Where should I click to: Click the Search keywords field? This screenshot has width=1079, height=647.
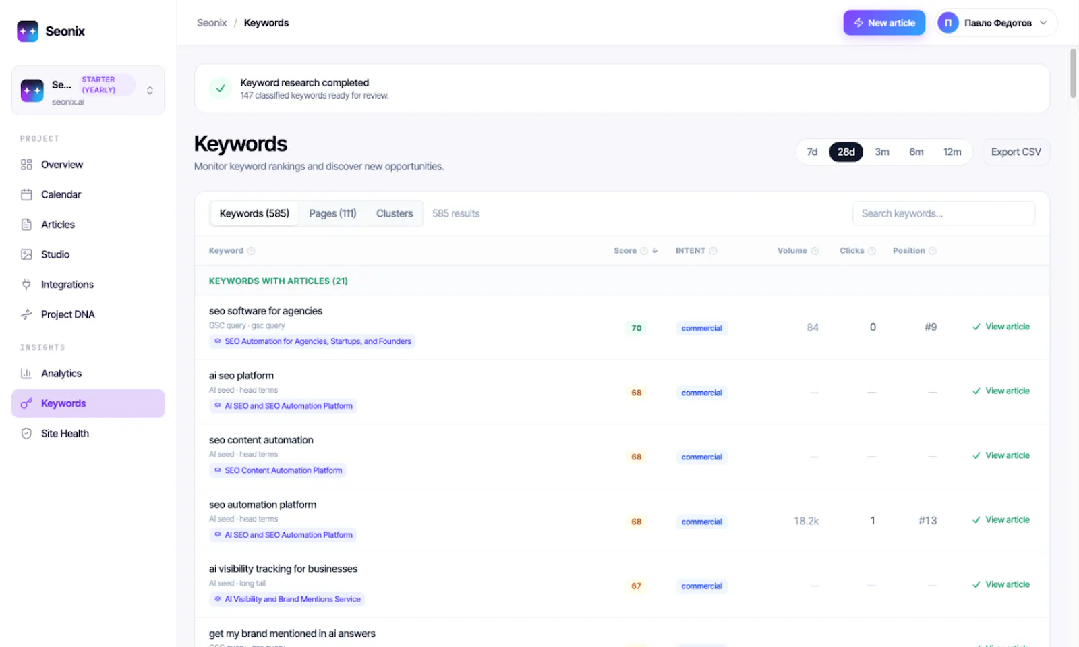(x=943, y=214)
